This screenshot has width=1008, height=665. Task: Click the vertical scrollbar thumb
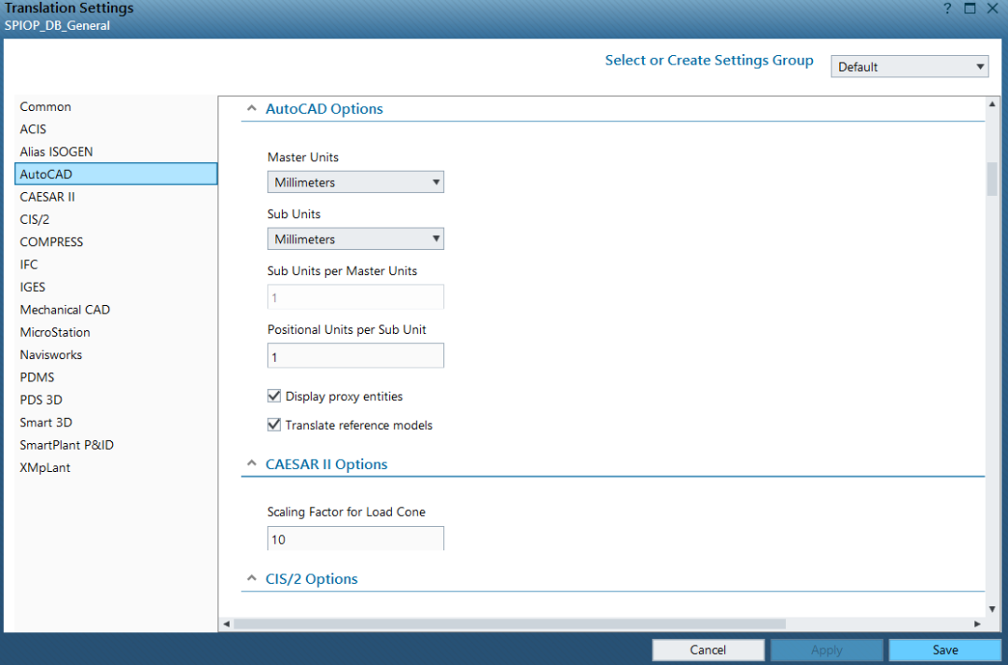[992, 179]
